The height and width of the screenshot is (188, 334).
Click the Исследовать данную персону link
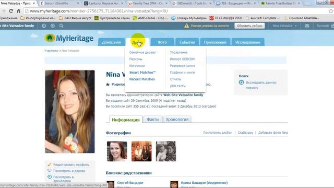pyautogui.click(x=261, y=85)
